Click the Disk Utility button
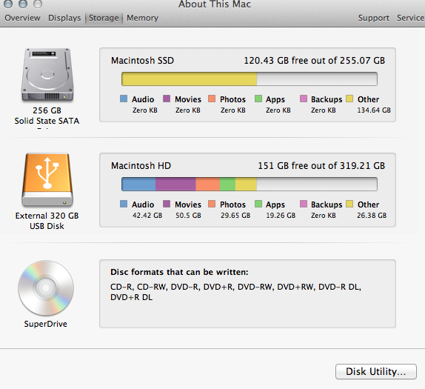This screenshot has width=425, height=389. [375, 371]
